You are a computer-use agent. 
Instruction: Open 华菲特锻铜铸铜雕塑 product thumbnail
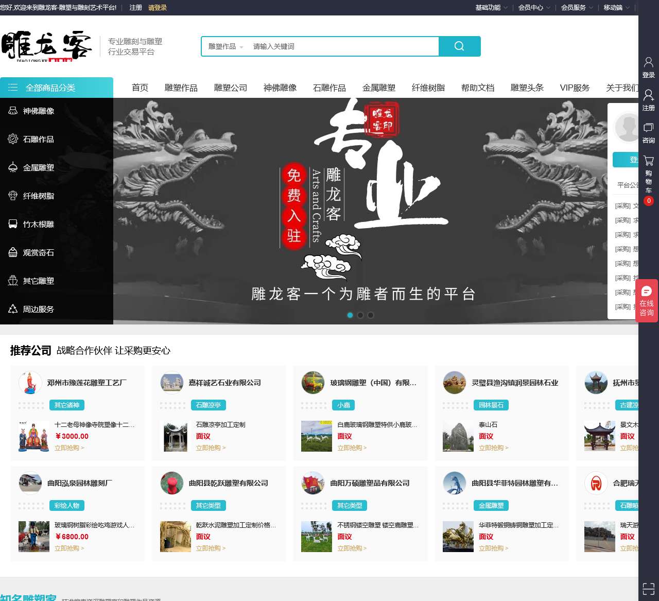point(458,537)
